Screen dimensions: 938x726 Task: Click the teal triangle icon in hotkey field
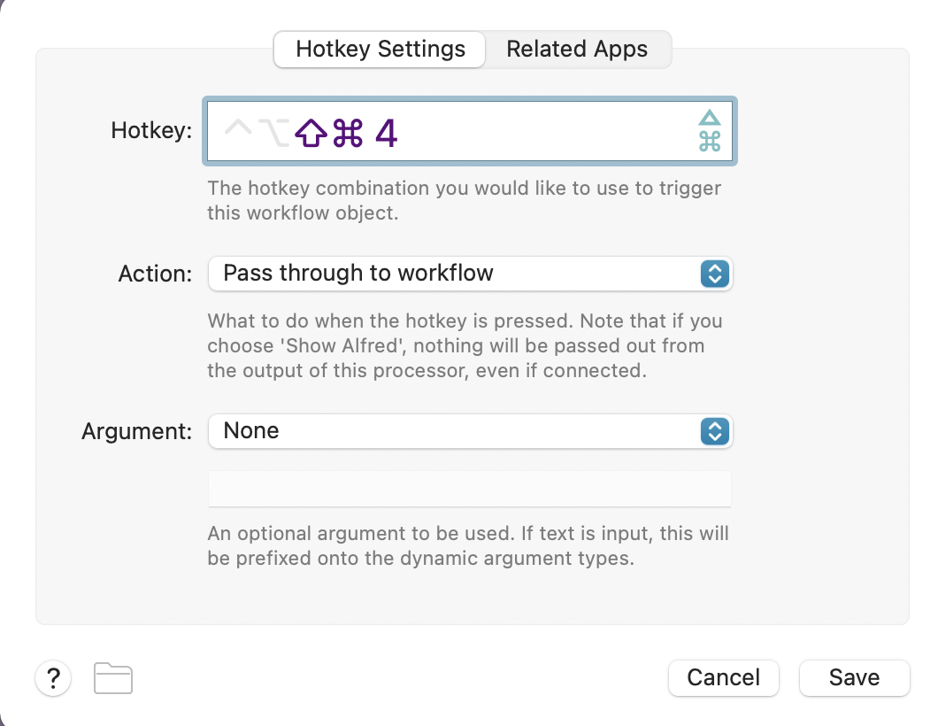(x=710, y=118)
